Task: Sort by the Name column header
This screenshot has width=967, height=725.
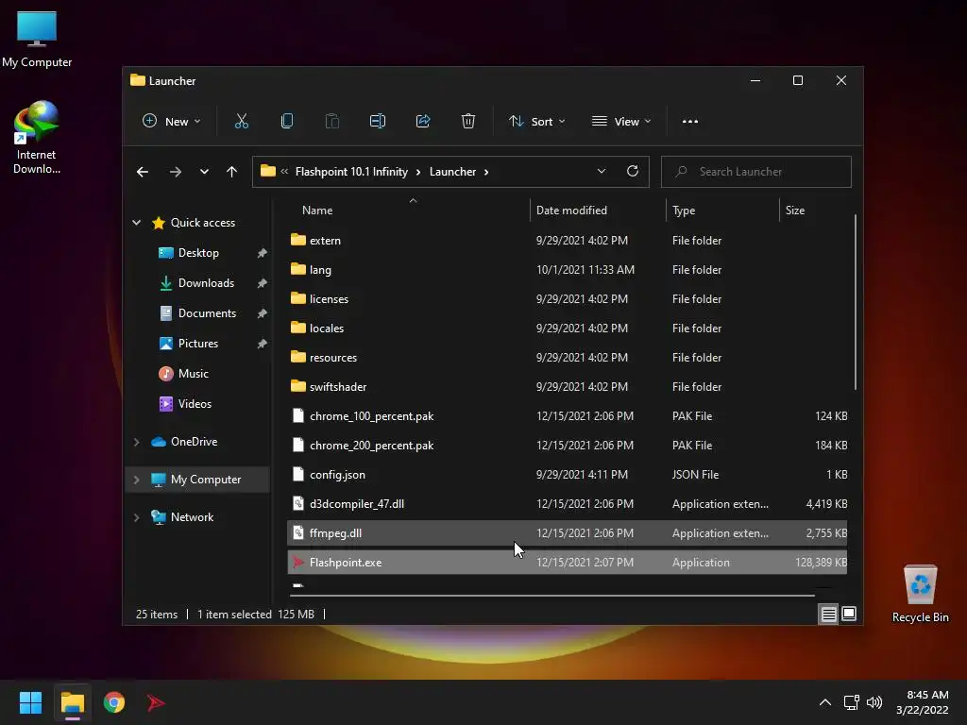Action: [x=317, y=211]
